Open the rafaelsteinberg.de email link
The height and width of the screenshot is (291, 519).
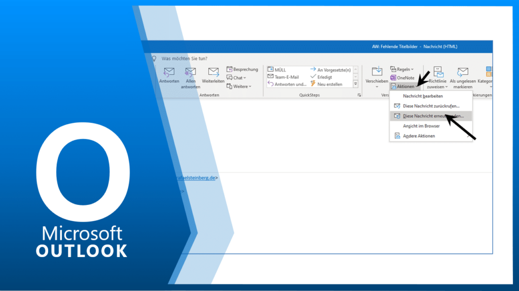[x=196, y=178]
